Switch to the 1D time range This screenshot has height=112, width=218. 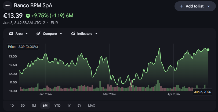(x=12, y=106)
